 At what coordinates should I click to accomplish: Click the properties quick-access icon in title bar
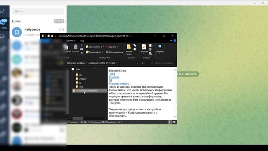point(49,36)
